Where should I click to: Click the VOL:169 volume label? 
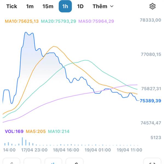(14, 131)
